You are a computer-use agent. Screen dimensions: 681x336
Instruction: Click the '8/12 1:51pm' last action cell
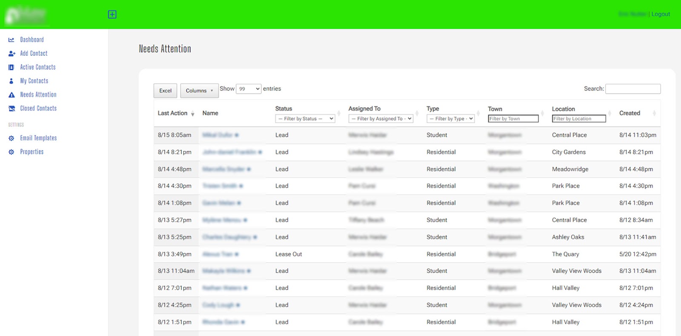coord(175,322)
